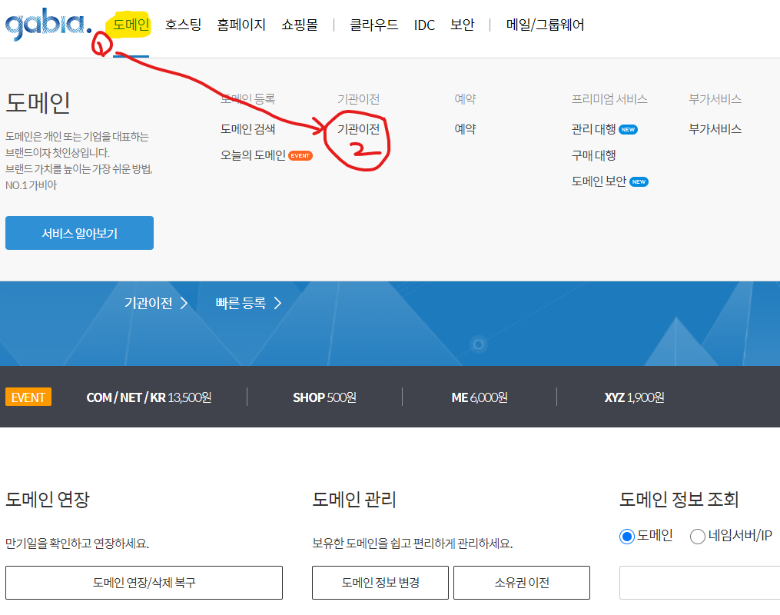Screen dimensions: 780x615
Task: Select COM / NET / KR 13,500원 offer
Action: click(x=149, y=397)
